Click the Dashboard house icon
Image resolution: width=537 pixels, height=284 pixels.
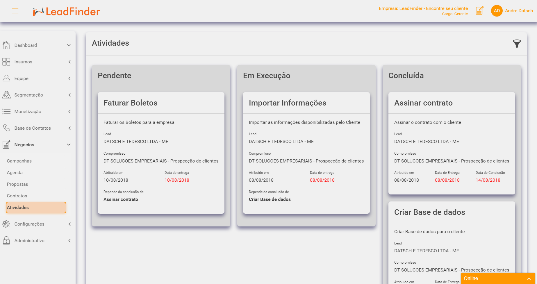pyautogui.click(x=6, y=45)
